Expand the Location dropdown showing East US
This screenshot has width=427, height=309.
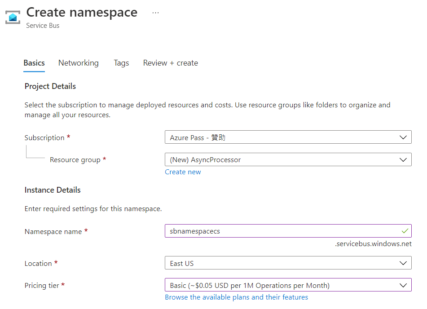(x=288, y=263)
